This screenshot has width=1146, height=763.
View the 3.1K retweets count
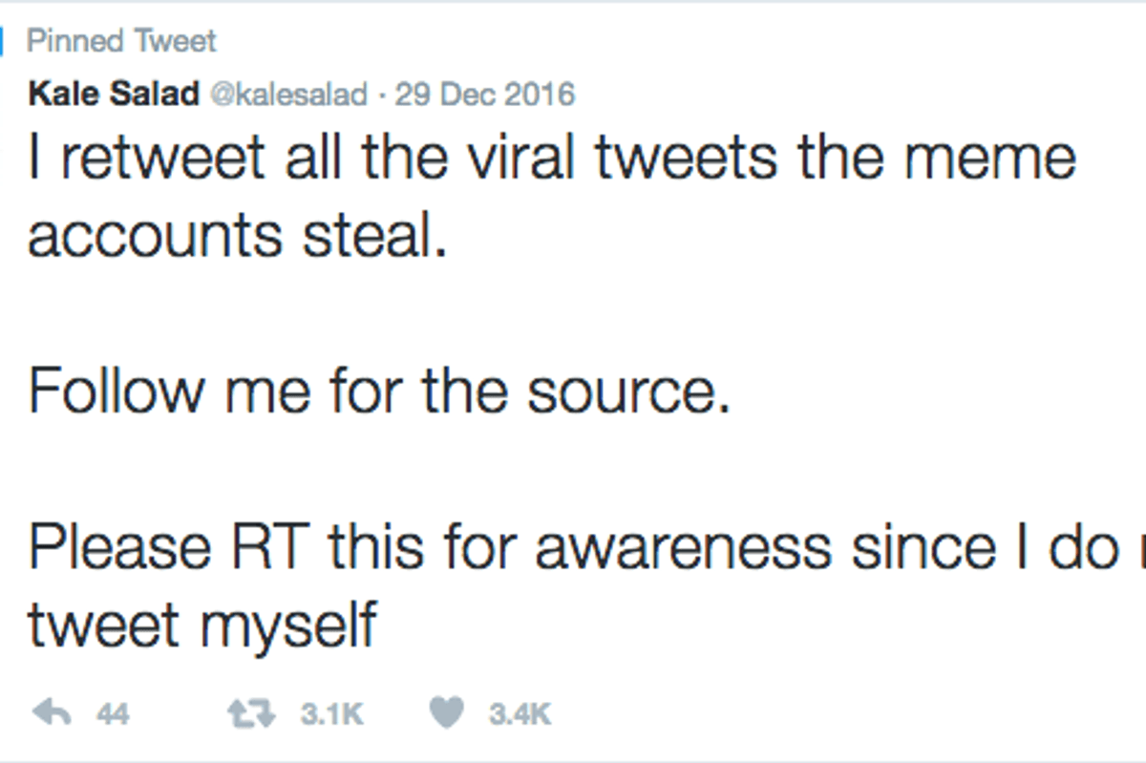click(331, 713)
